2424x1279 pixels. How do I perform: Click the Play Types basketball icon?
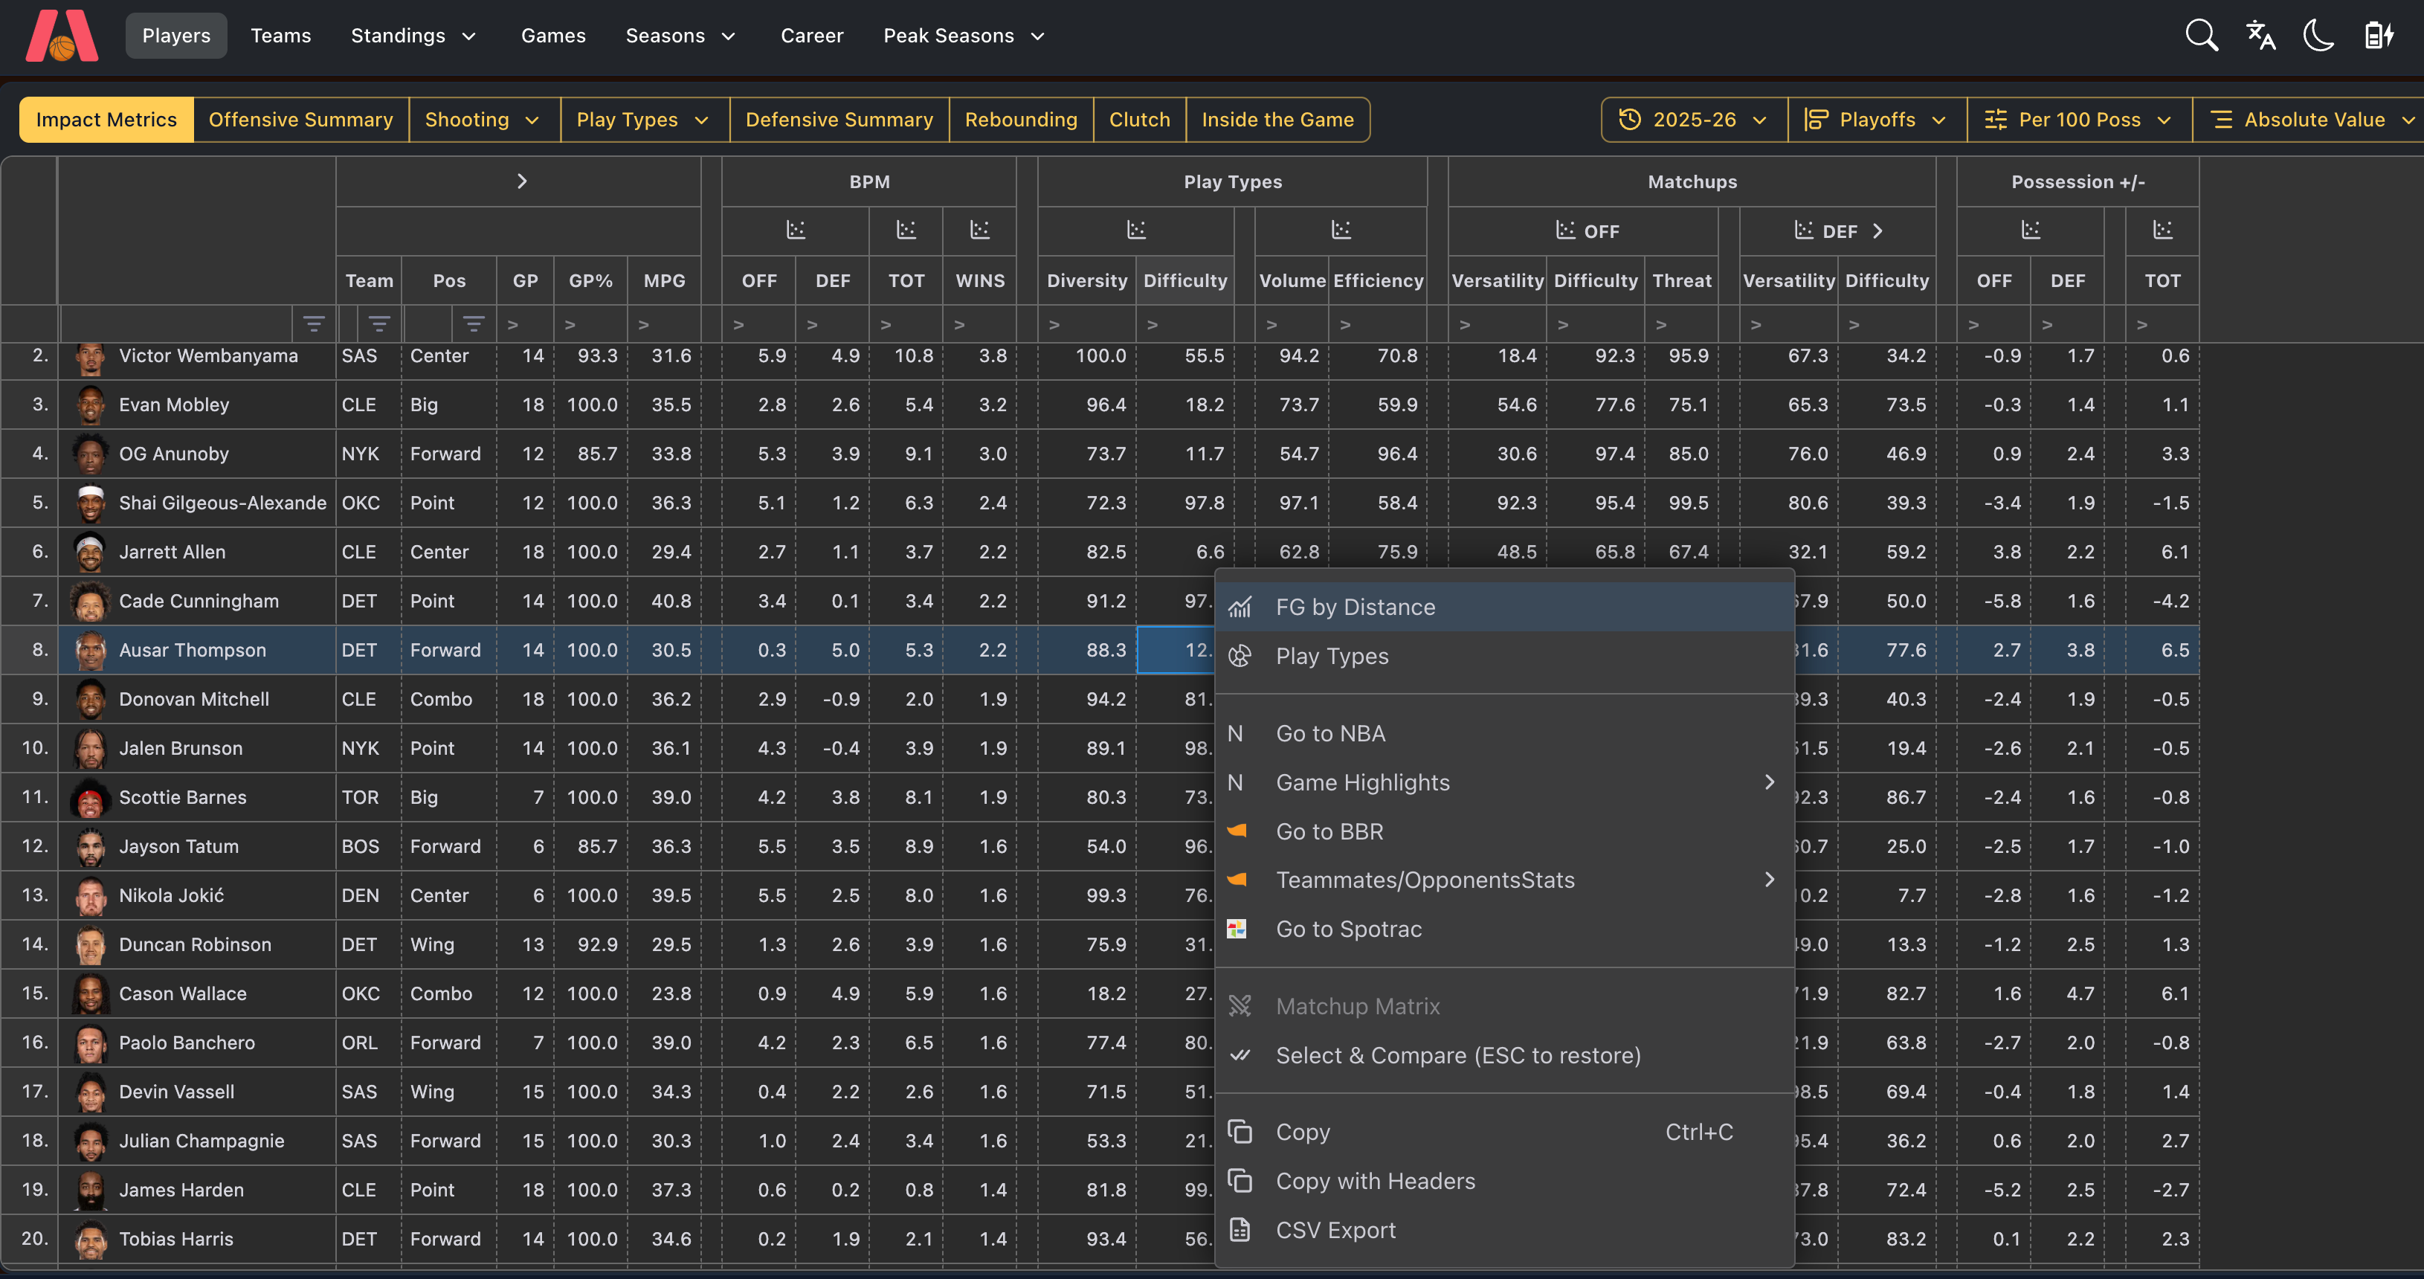[1240, 656]
